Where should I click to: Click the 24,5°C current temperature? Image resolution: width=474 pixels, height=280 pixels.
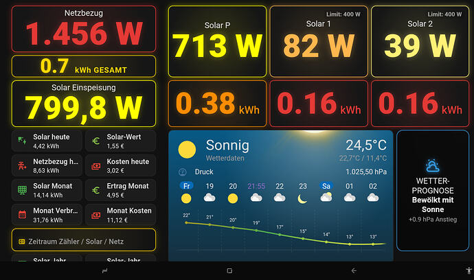pyautogui.click(x=366, y=145)
